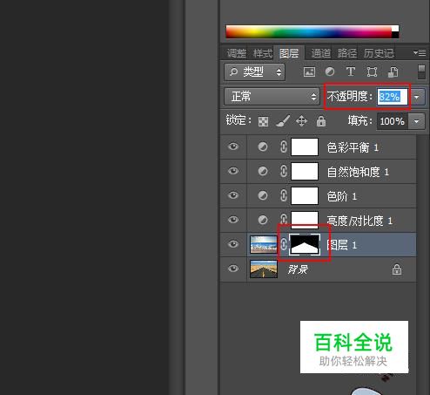Click 色阶 1 adjustment icon
The height and width of the screenshot is (395, 430).
pos(263,195)
